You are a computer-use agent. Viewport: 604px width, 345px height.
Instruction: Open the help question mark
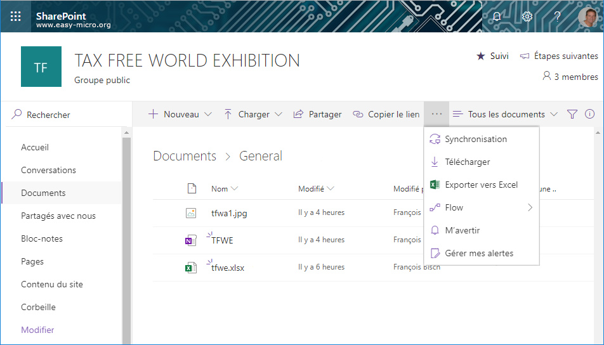[557, 16]
